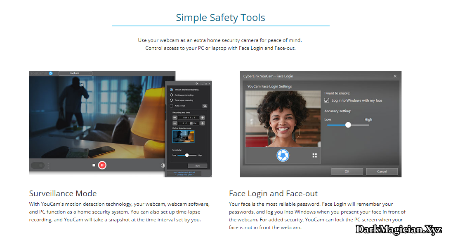This screenshot has height=237, width=453.
Task: Click the face preview image in Face Login Settings
Action: pyautogui.click(x=283, y=119)
